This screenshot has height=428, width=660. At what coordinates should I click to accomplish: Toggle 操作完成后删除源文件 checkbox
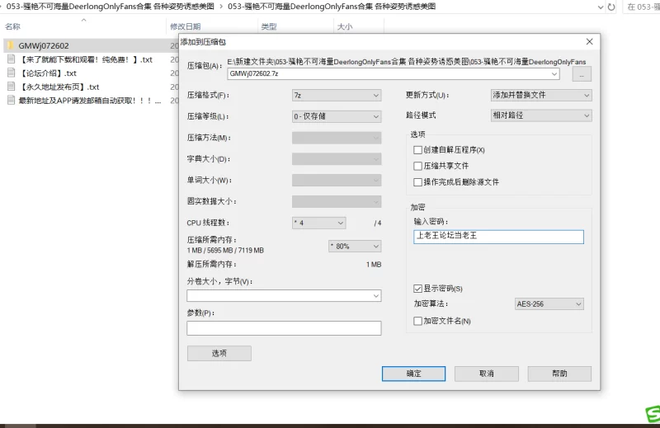coord(417,181)
